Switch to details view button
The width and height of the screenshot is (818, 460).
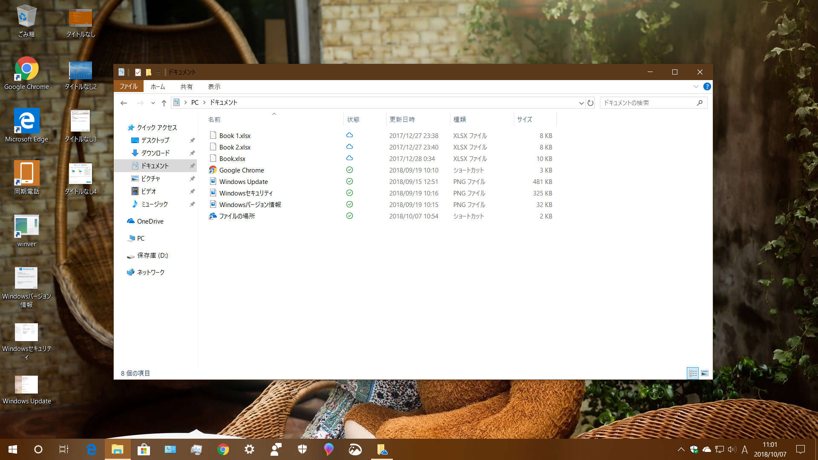(693, 373)
